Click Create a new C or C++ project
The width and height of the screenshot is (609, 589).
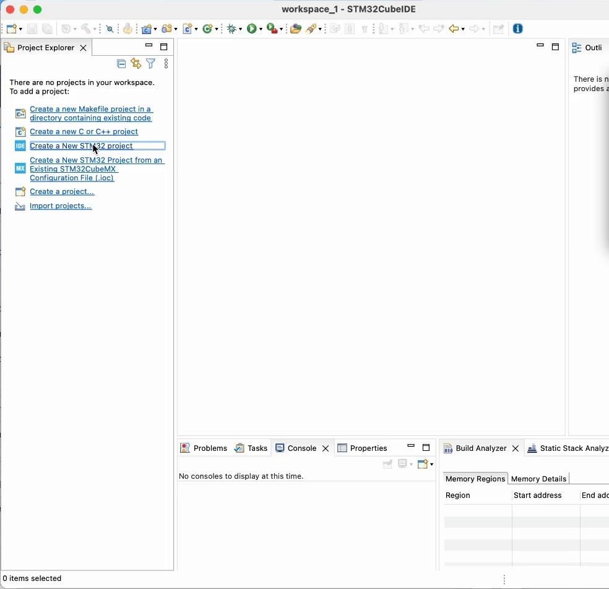[84, 133]
